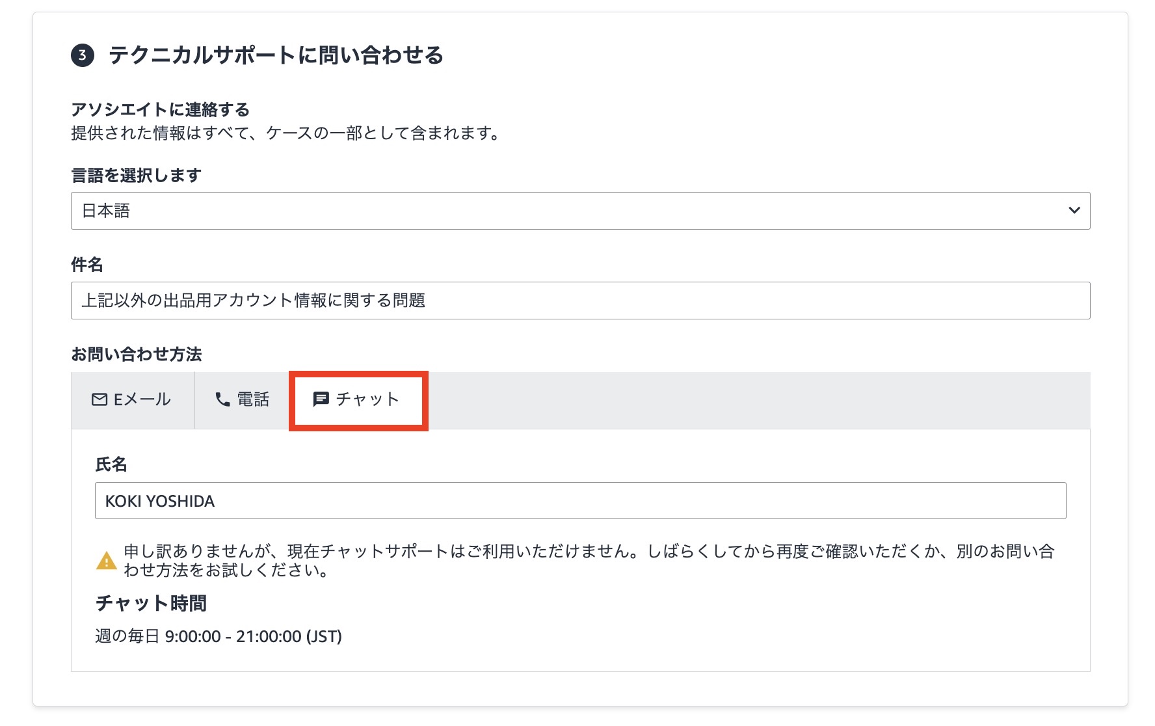Click the アソシエイトに連絡する subheading
This screenshot has height=726, width=1155.
coord(160,109)
